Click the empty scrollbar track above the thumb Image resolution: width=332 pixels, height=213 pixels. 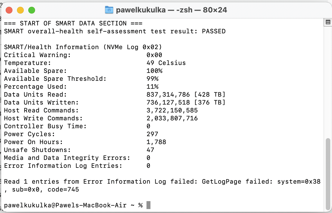[328, 85]
